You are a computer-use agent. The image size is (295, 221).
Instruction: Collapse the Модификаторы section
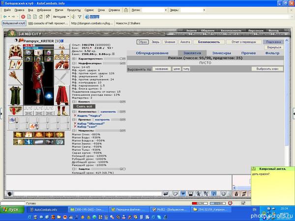point(74,63)
